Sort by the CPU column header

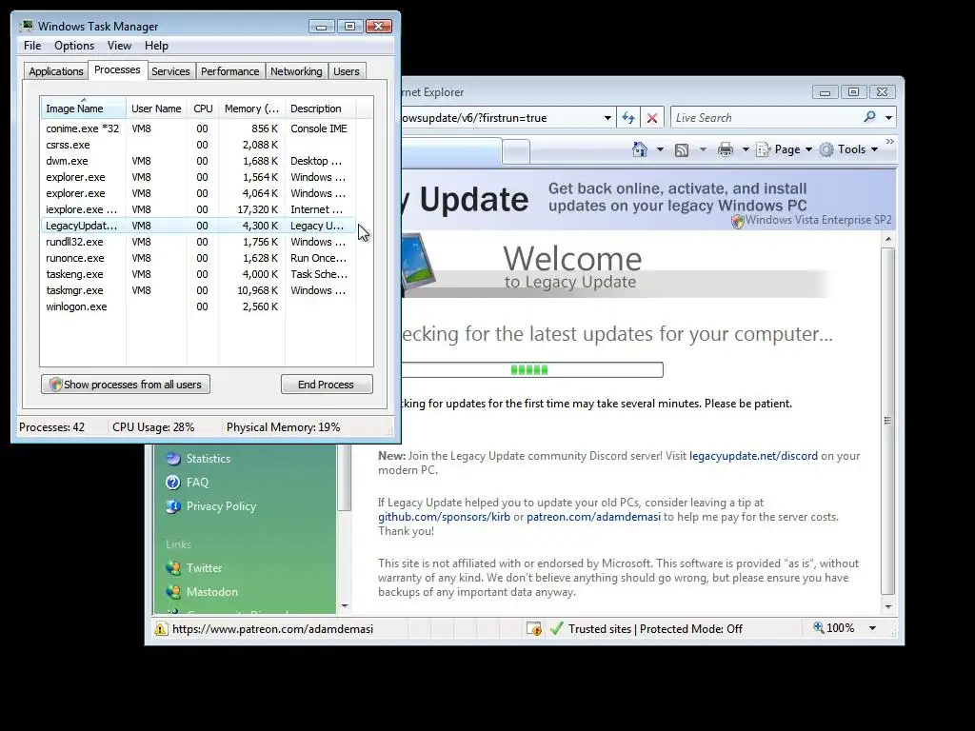tap(203, 109)
